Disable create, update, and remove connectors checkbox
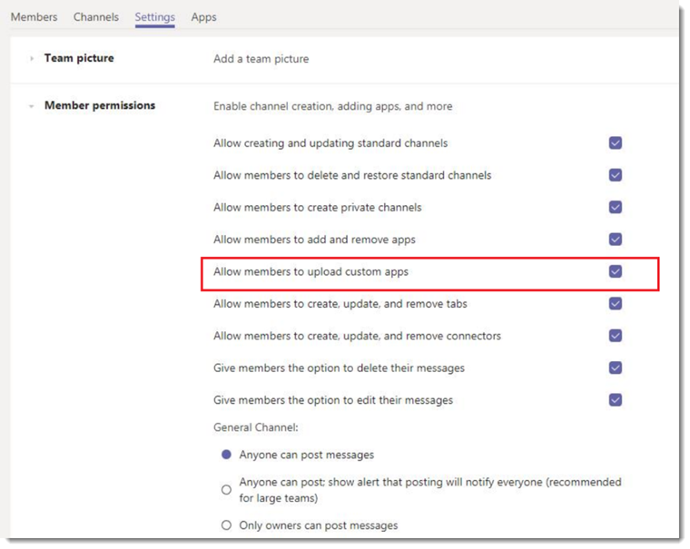The width and height of the screenshot is (690, 549). coord(616,336)
